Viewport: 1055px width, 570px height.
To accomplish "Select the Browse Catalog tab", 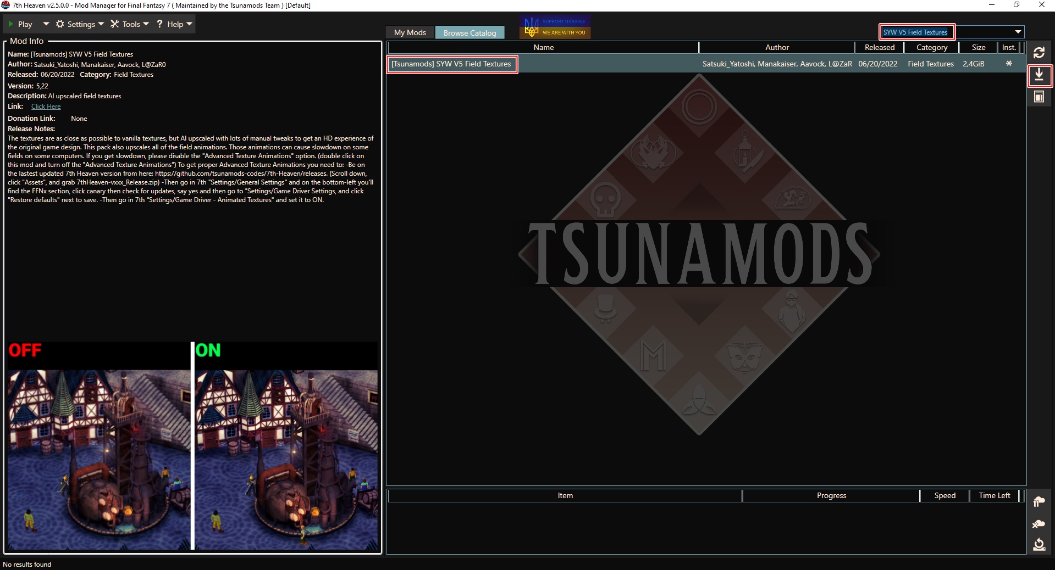I will pos(470,33).
